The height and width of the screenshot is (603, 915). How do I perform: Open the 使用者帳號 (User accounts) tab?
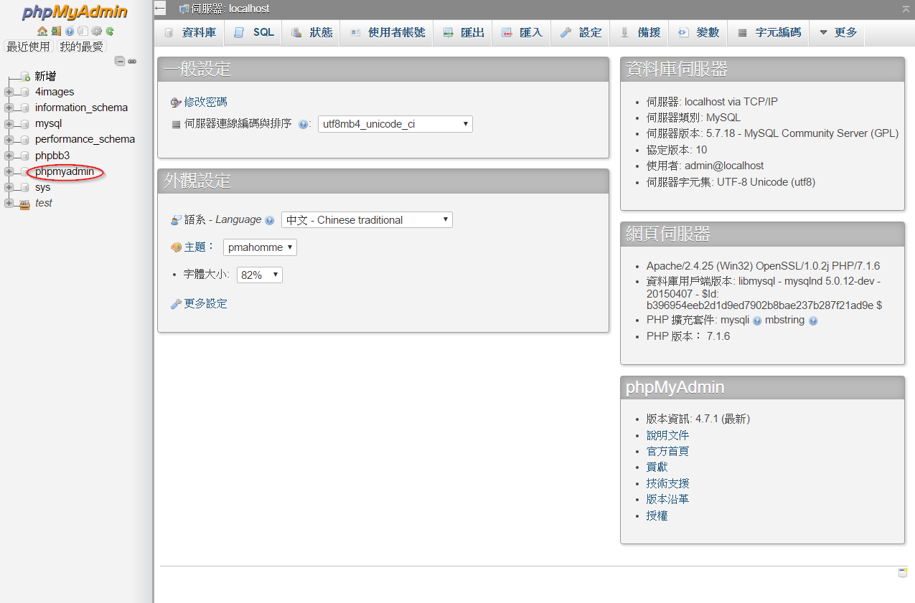click(x=388, y=33)
